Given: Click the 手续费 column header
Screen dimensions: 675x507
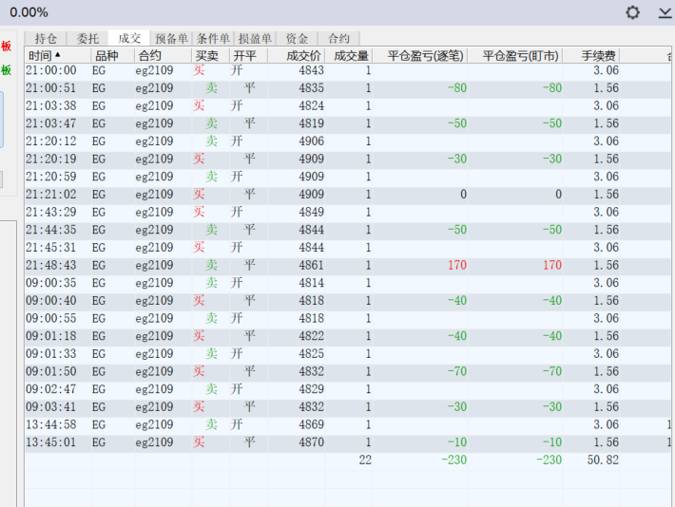Looking at the screenshot, I should point(591,55).
